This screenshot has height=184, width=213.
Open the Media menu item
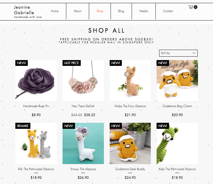[144, 11]
